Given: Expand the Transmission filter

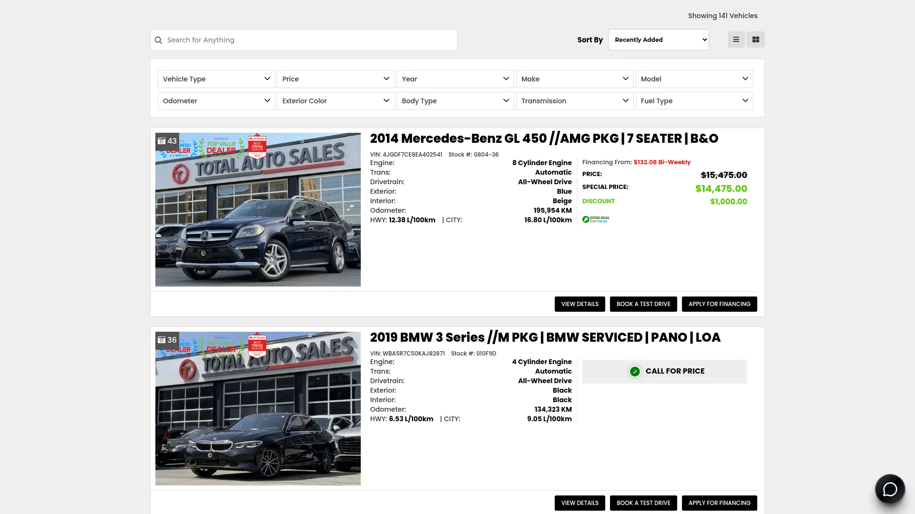Looking at the screenshot, I should (575, 101).
